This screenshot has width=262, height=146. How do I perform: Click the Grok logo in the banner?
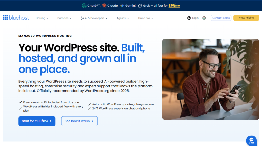(140, 6)
